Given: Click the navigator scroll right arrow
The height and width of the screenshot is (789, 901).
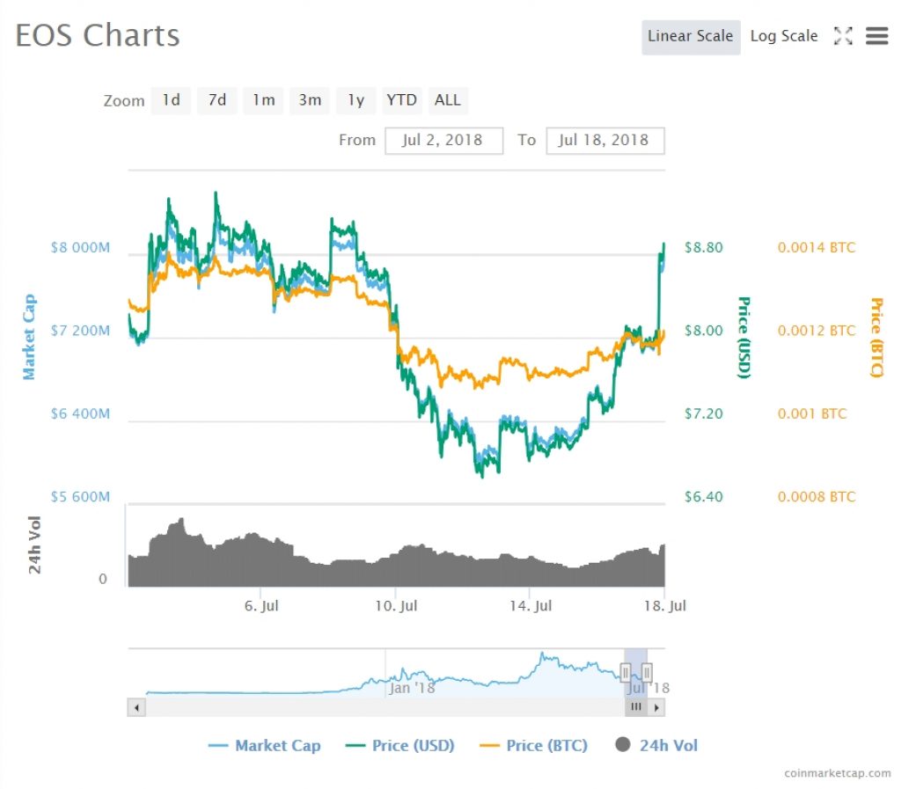Looking at the screenshot, I should point(656,707).
